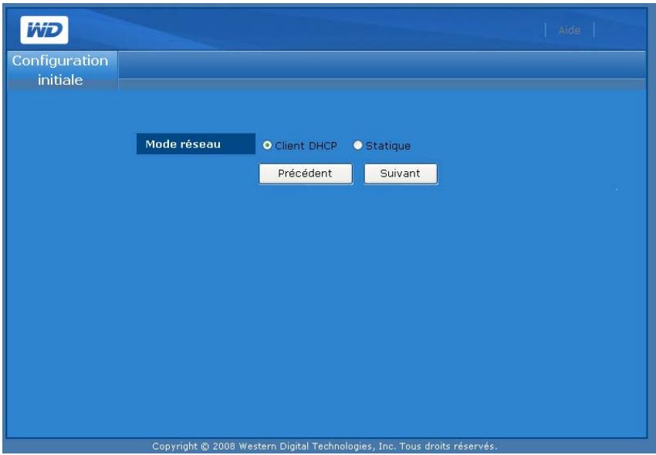Click the Mode réseau label
656x455 pixels.
point(196,144)
